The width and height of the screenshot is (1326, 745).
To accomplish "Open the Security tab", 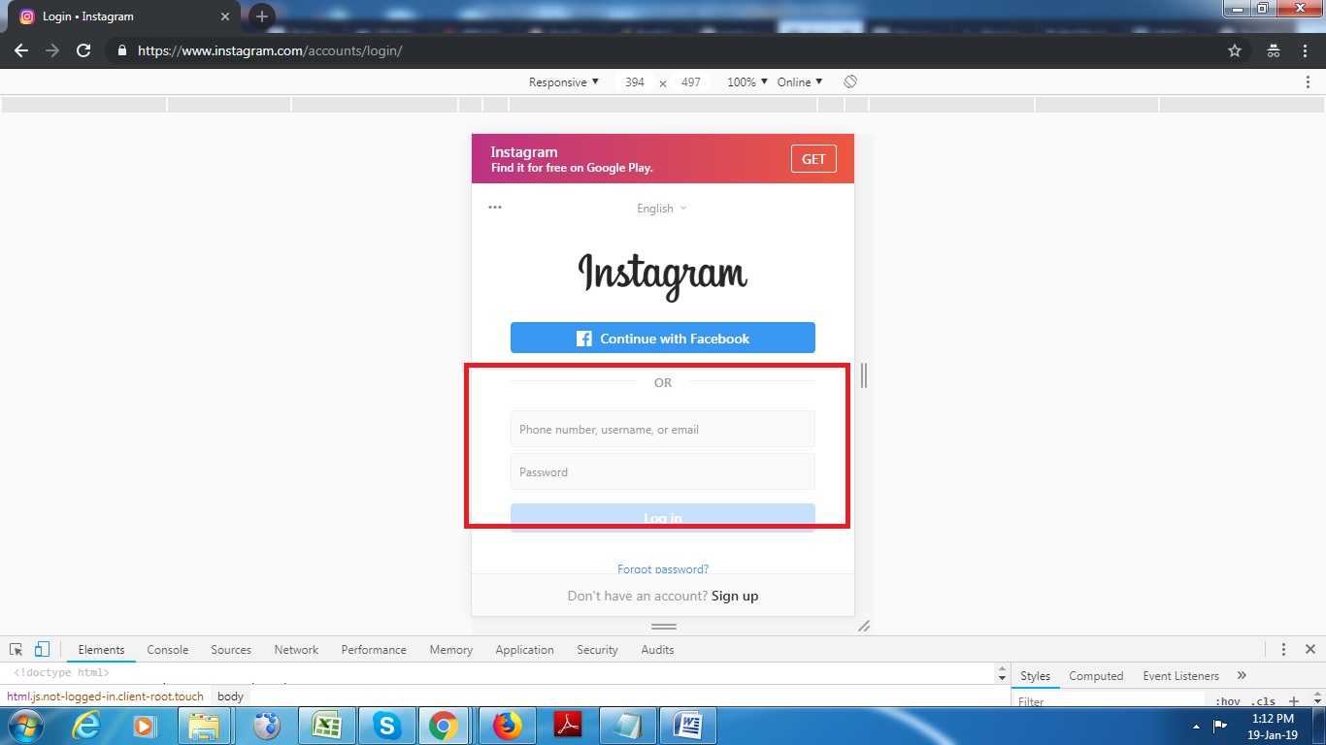I will click(x=597, y=650).
